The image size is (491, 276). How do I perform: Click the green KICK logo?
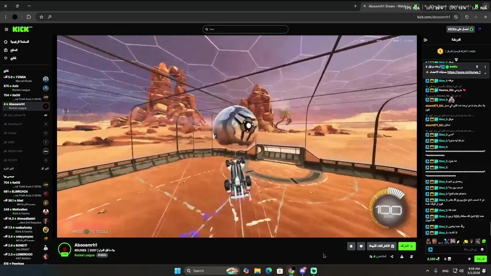(22, 30)
